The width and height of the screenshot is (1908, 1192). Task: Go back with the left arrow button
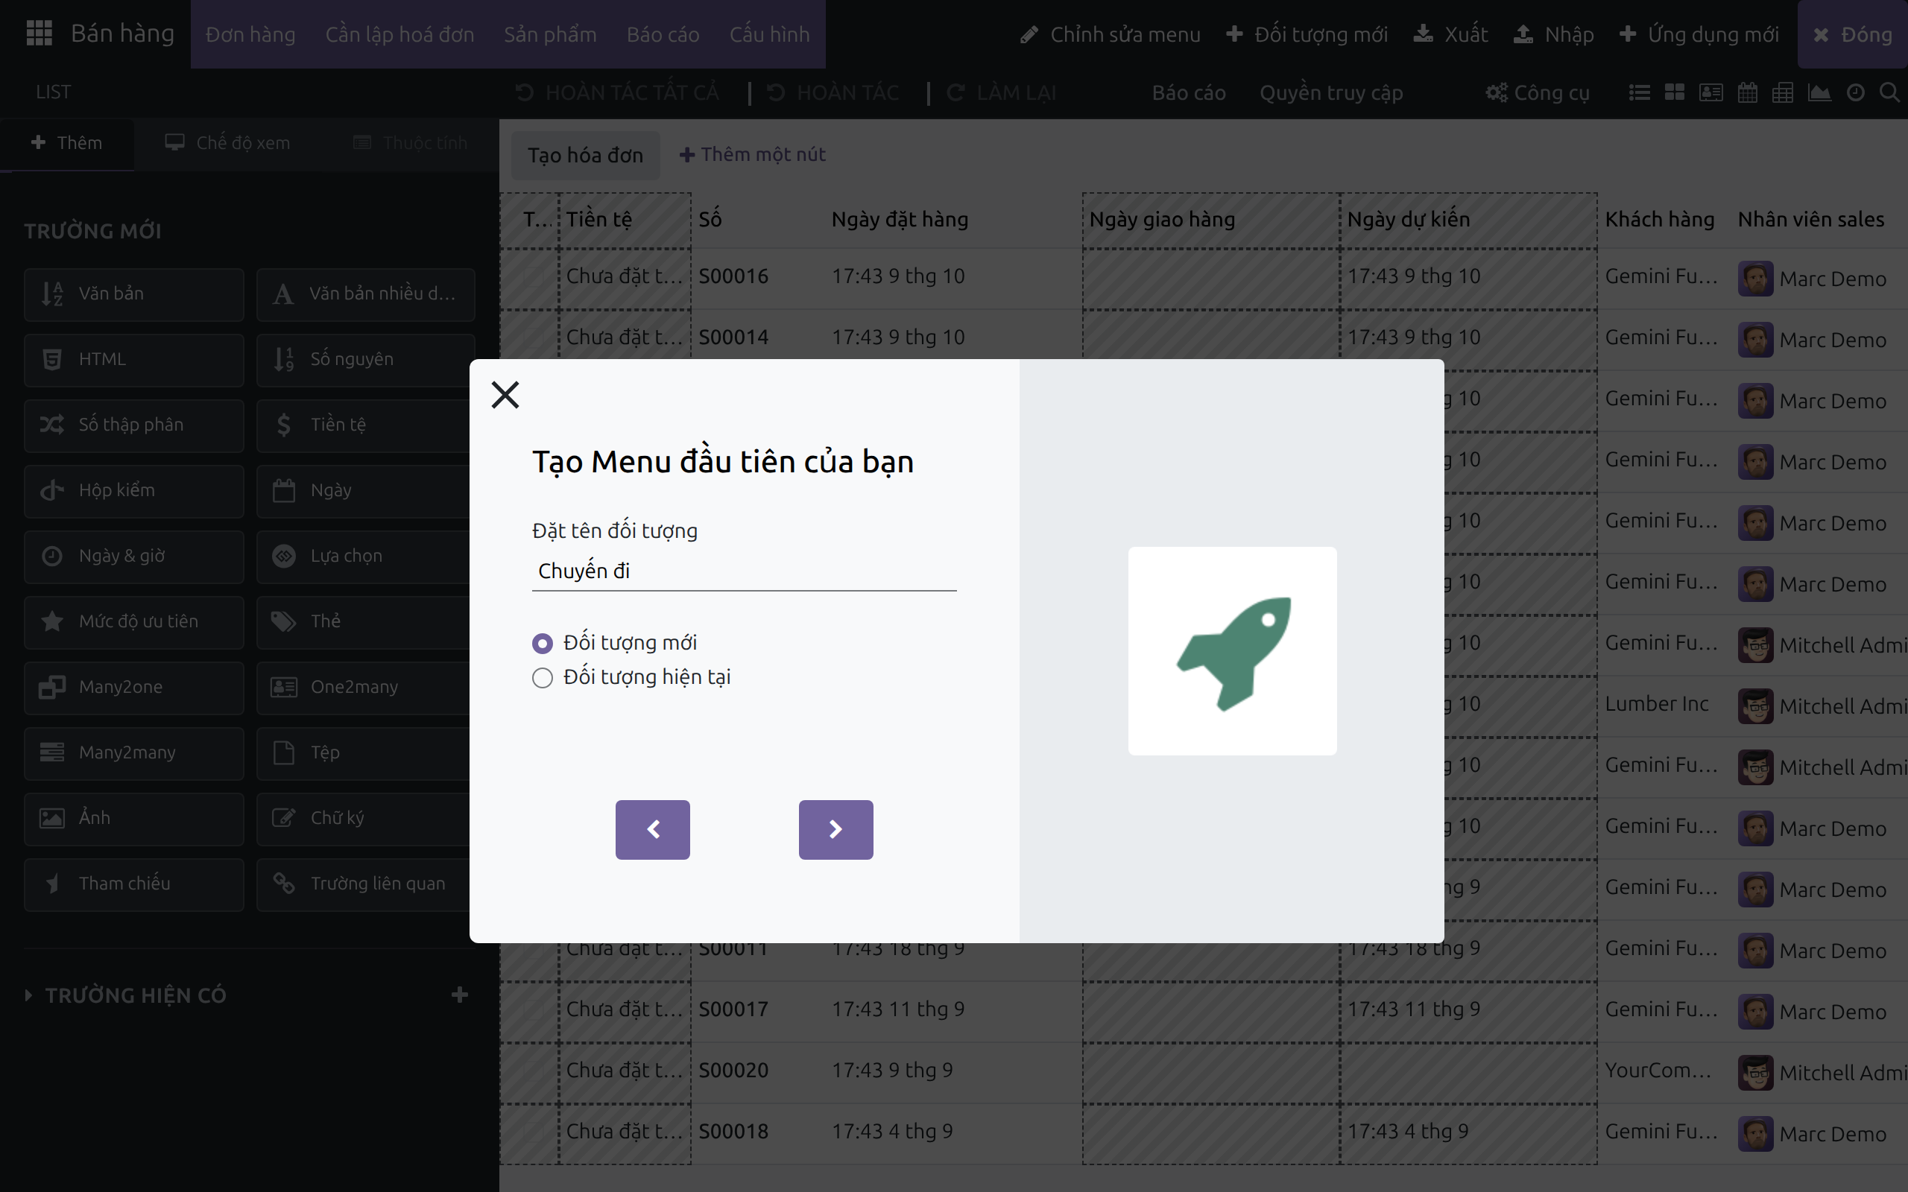pyautogui.click(x=652, y=828)
